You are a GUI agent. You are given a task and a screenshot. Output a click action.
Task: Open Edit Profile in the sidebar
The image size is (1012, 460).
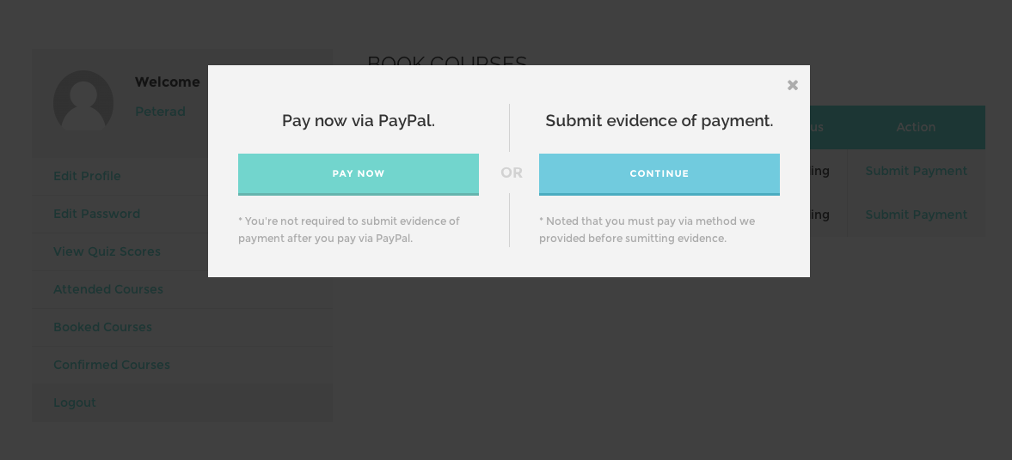pos(87,176)
